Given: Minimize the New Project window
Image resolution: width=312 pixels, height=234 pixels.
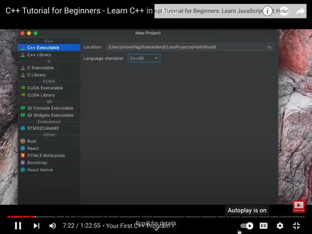Looking at the screenshot, I should click(29, 33).
